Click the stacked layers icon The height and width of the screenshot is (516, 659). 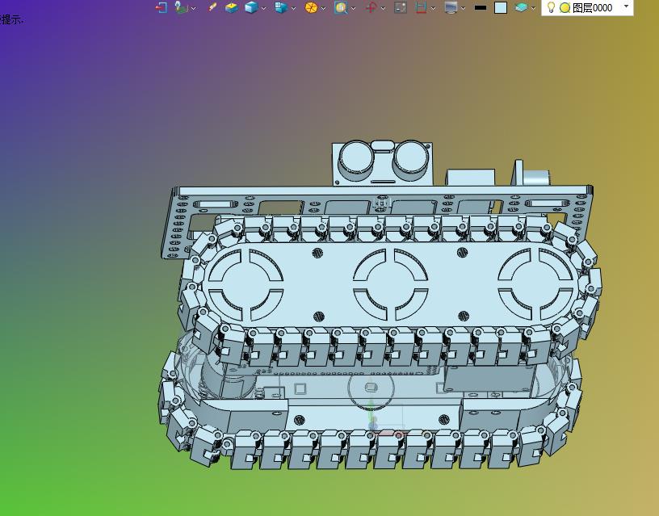click(x=521, y=7)
